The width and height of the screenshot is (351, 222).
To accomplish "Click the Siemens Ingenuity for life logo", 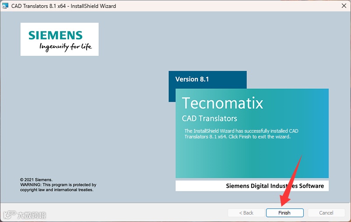I will coord(60,39).
